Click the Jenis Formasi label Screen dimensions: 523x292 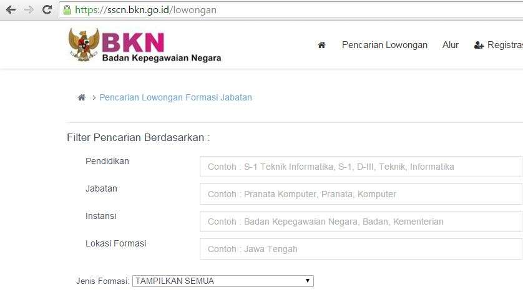pyautogui.click(x=102, y=281)
